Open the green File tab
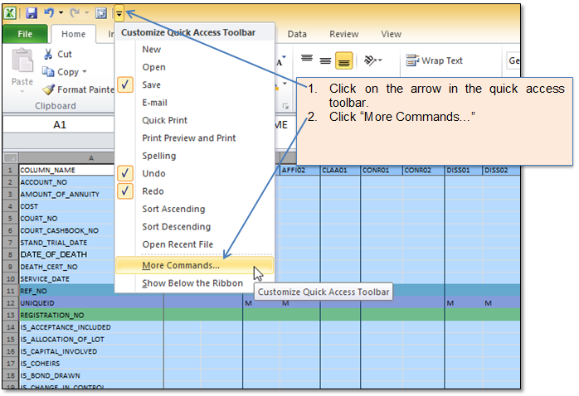 pos(24,34)
